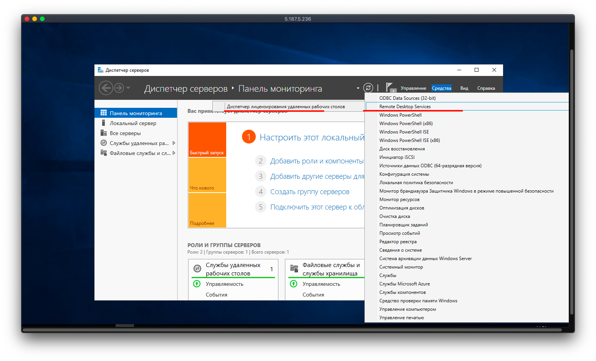Click the Все серверы icon

(104, 133)
